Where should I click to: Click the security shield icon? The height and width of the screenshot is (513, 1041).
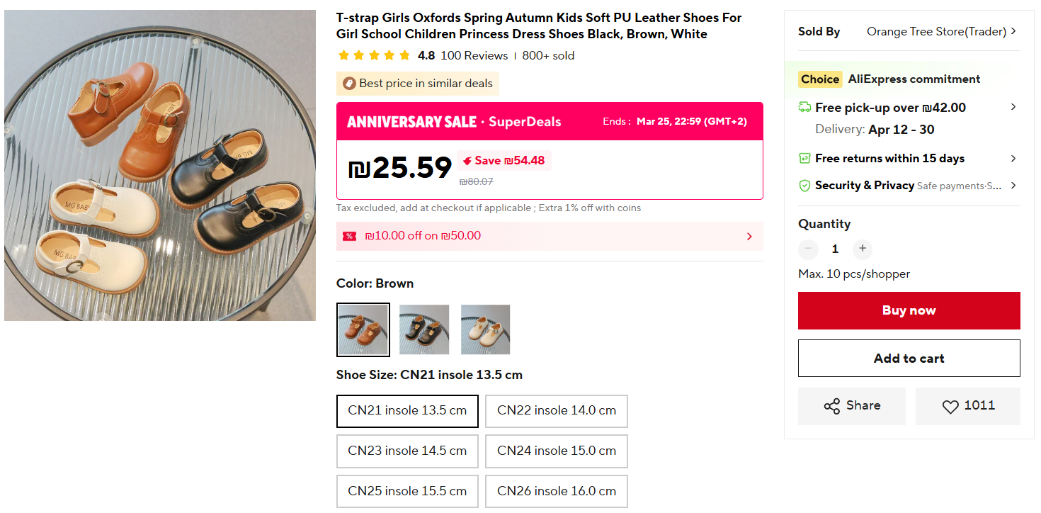[804, 186]
